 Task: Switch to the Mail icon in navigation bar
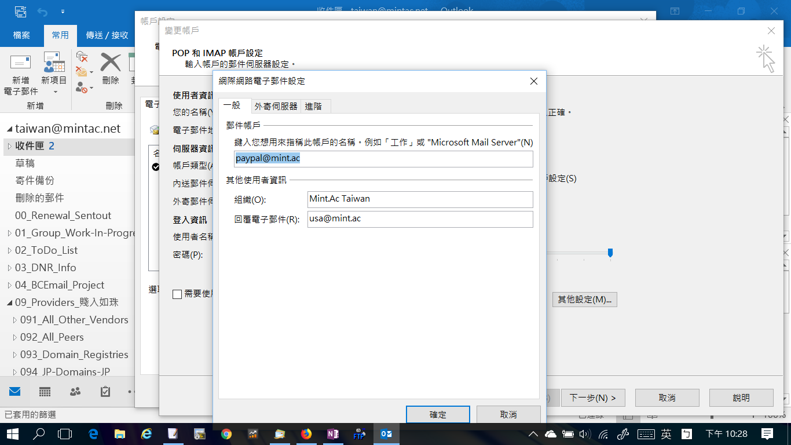pos(14,392)
